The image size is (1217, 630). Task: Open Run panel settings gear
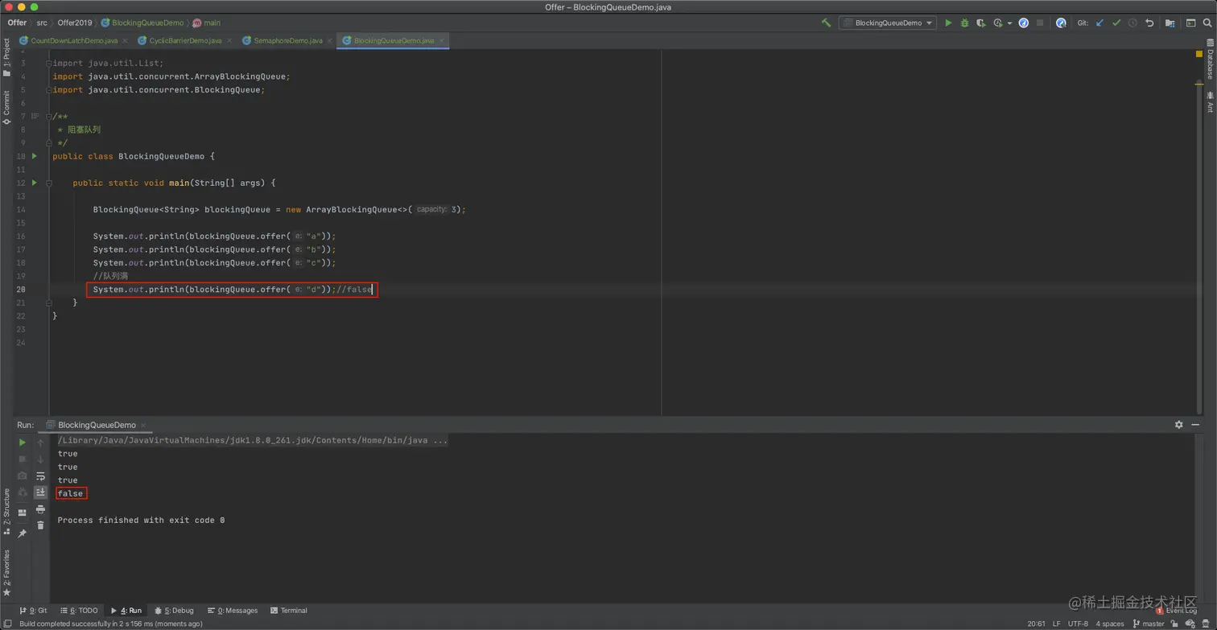point(1178,425)
